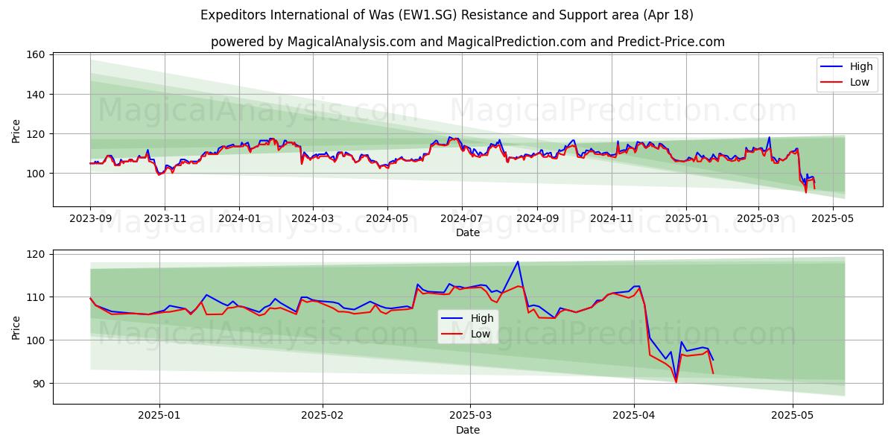Click the '2024-01' x-axis label
This screenshot has width=894, height=447.
(239, 220)
